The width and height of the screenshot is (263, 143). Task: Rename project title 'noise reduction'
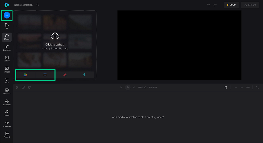pos(23,5)
